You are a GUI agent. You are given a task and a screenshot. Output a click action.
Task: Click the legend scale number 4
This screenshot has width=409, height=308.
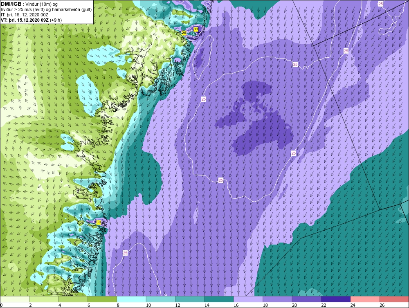[60, 305]
